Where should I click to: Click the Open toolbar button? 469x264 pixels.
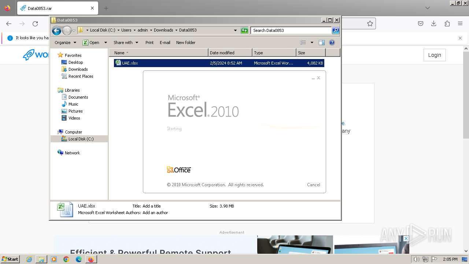[91, 43]
